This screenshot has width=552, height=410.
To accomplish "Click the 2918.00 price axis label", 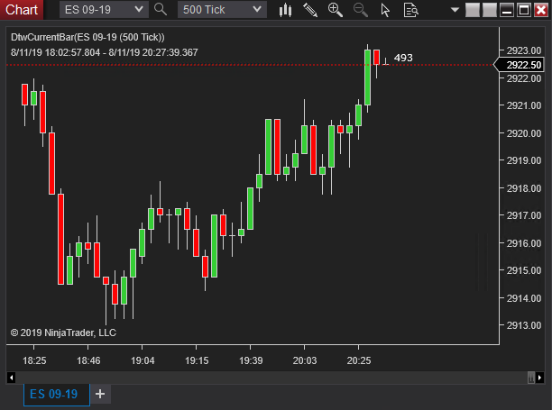I will coord(524,188).
